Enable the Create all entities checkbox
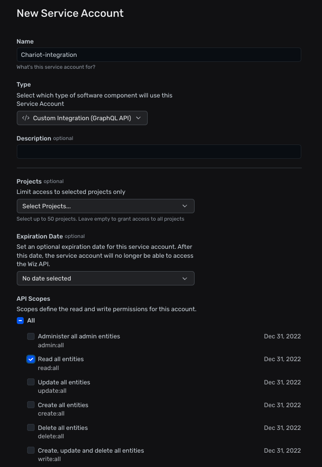 point(31,405)
